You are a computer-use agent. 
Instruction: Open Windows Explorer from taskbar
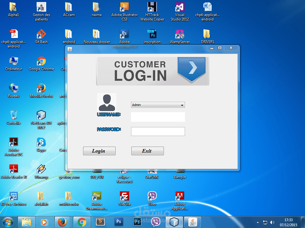pos(27,222)
